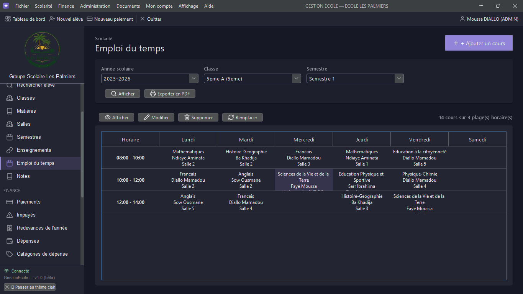Click the Semestres calendar icon
Image resolution: width=523 pixels, height=294 pixels.
(10, 137)
